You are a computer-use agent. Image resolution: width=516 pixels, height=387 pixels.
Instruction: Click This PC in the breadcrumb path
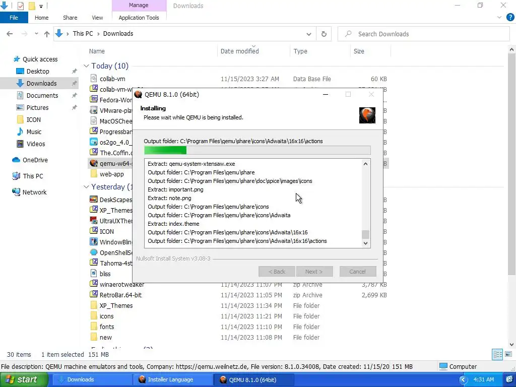[83, 34]
